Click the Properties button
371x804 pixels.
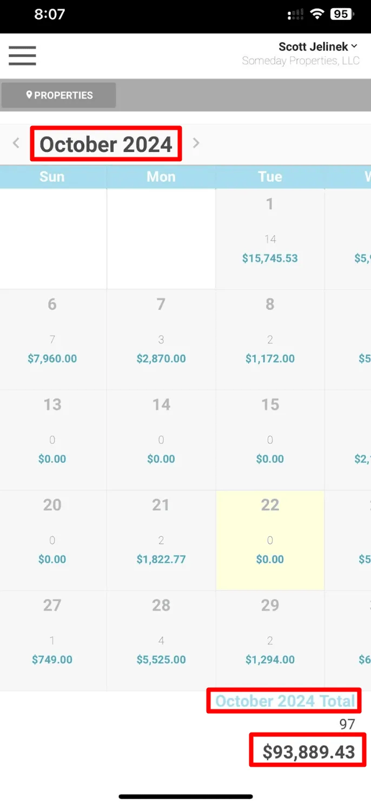(x=59, y=95)
